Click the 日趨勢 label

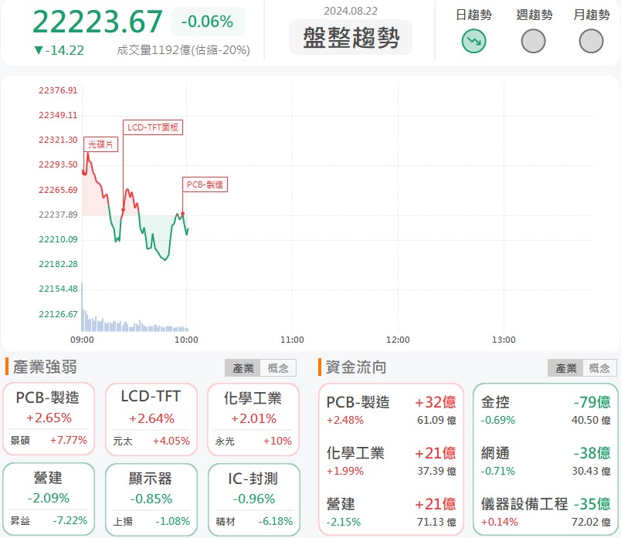click(473, 15)
